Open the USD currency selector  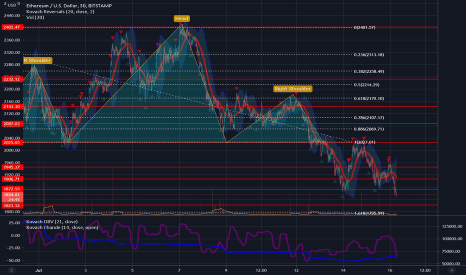(12, 5)
